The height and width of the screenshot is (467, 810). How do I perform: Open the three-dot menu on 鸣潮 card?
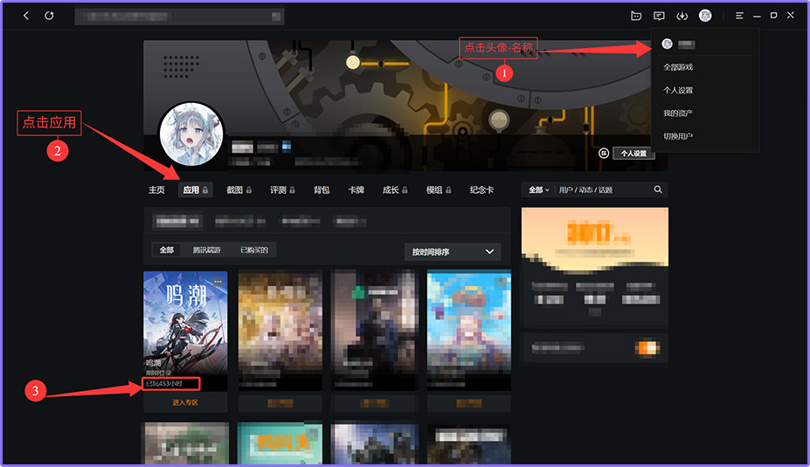click(x=218, y=281)
